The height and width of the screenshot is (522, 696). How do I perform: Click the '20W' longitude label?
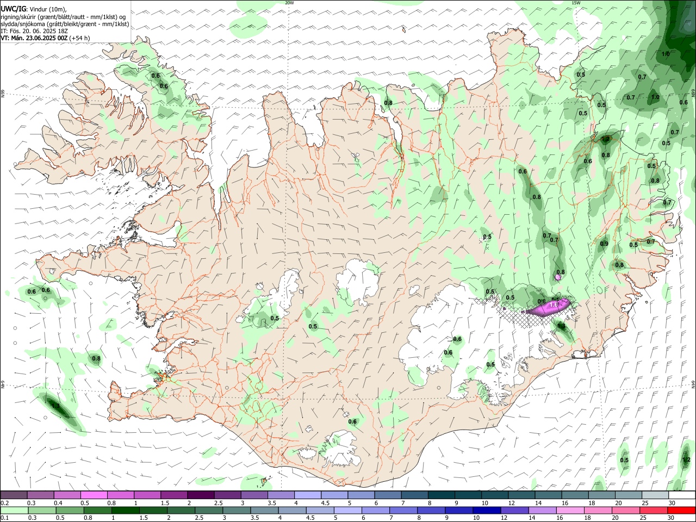tap(289, 3)
